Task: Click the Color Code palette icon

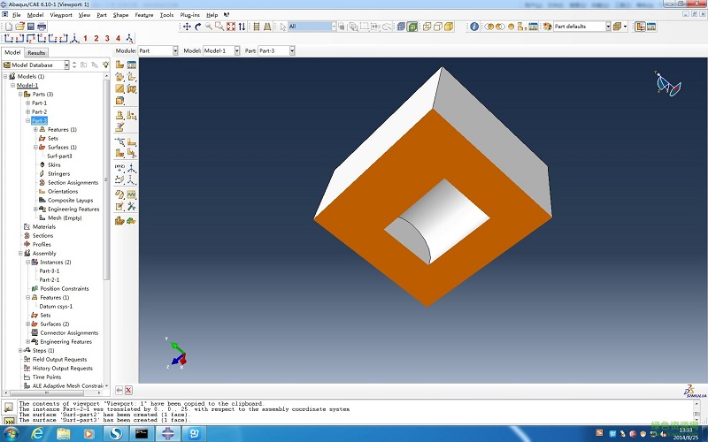Action: point(547,27)
